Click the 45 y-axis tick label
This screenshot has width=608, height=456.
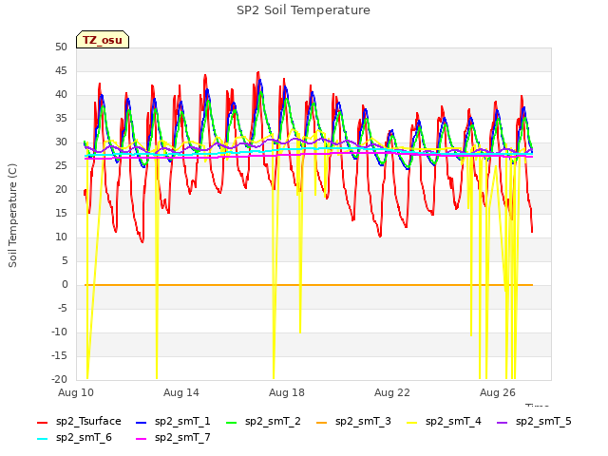tap(61, 71)
